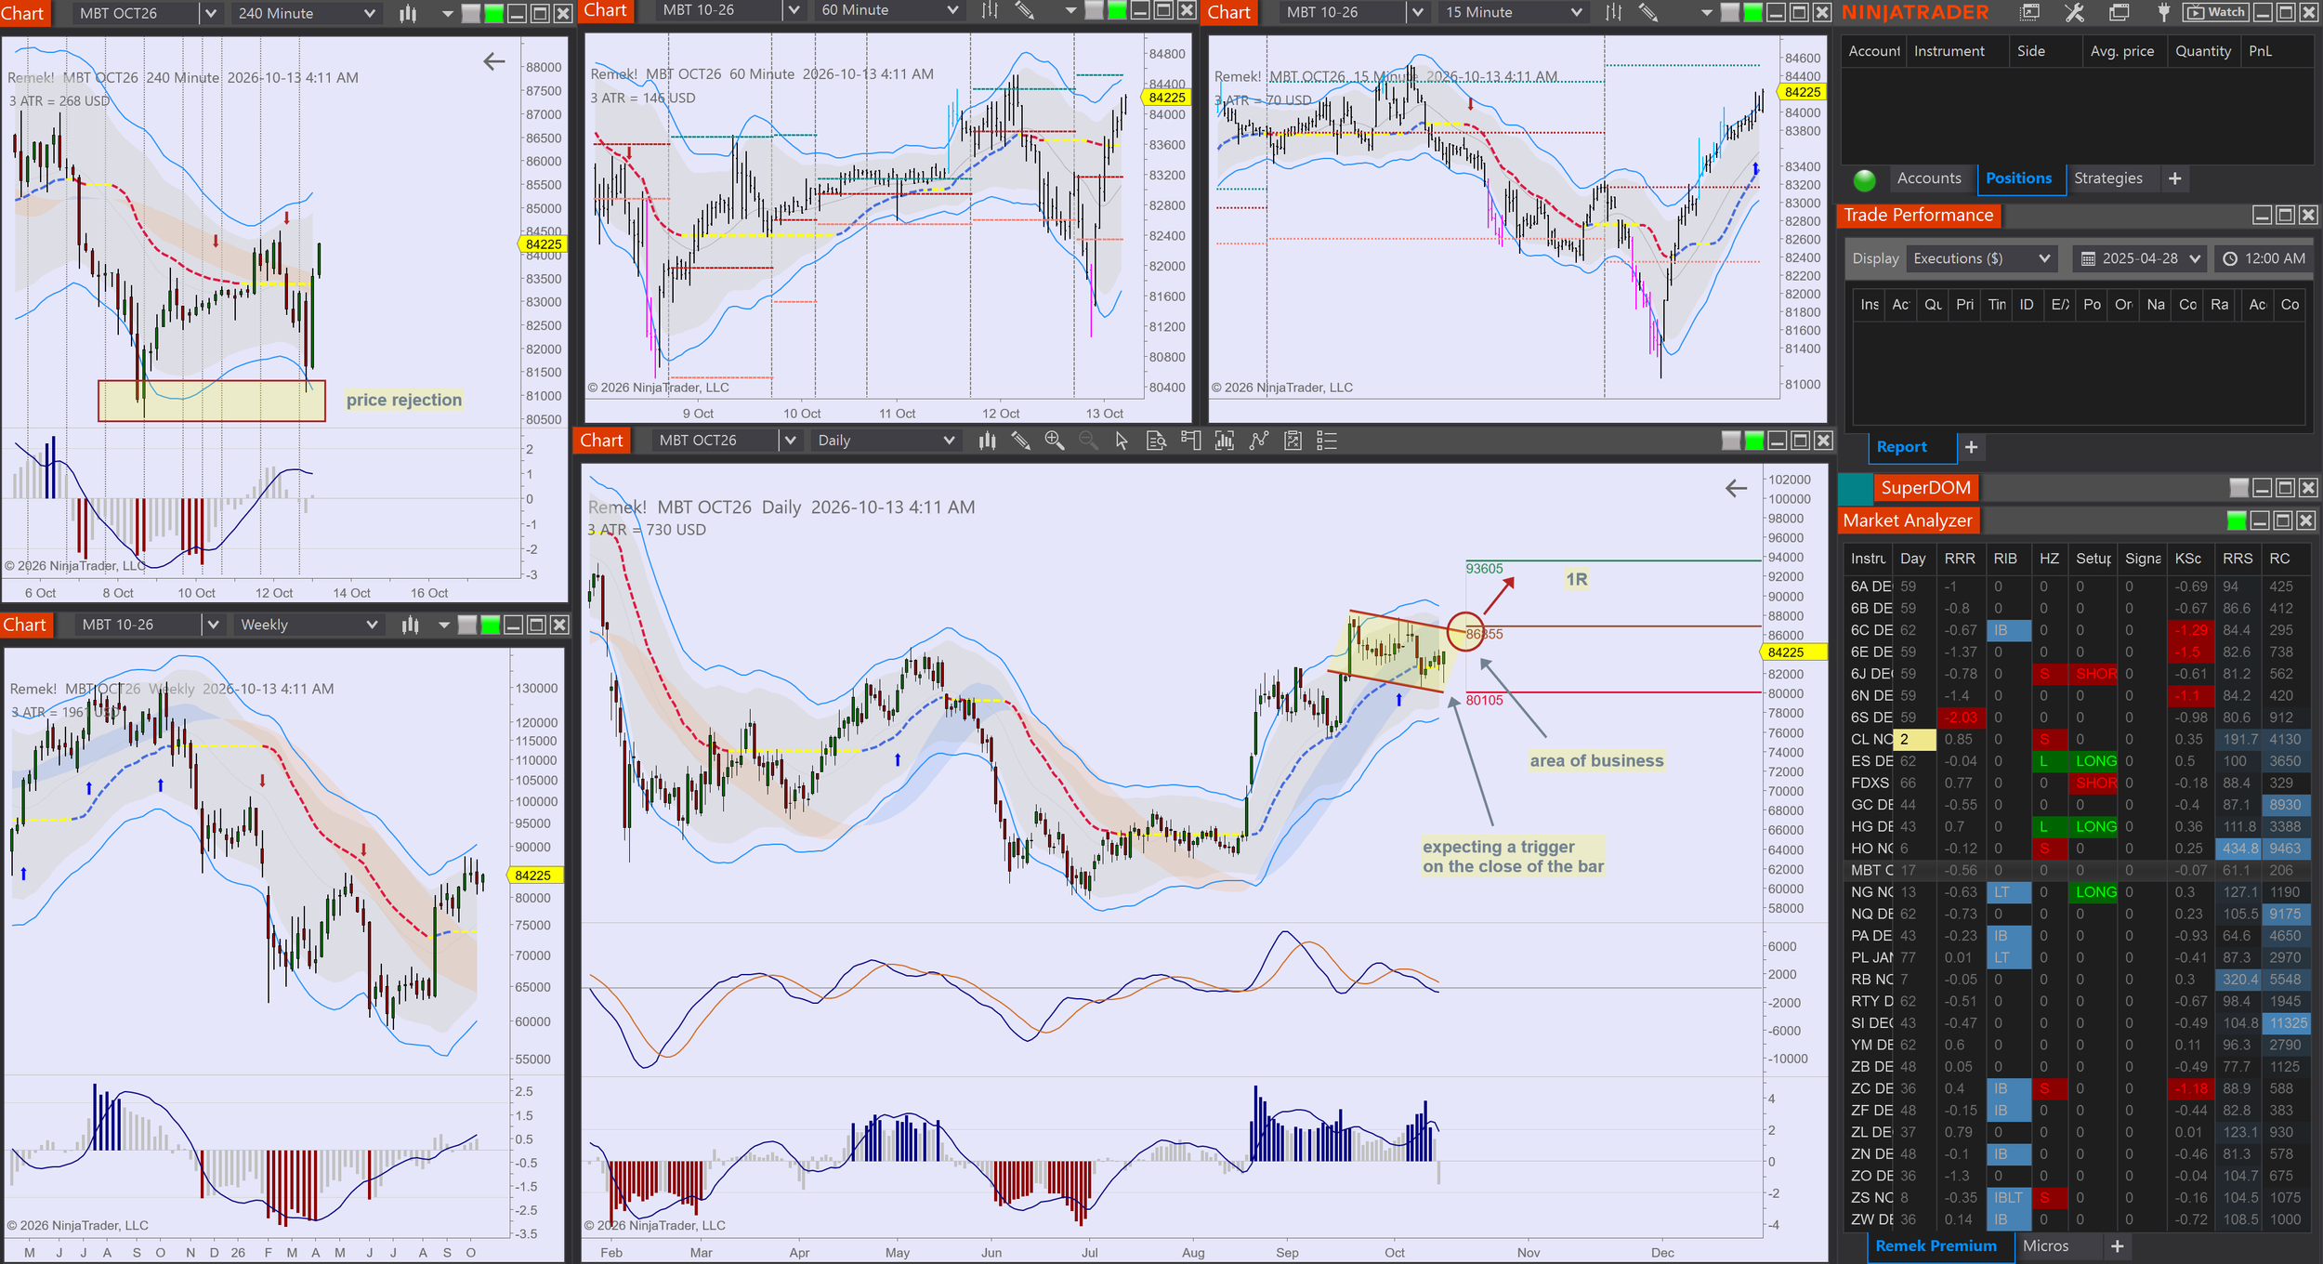Expand Executions ($) display dropdown
The width and height of the screenshot is (2323, 1264).
(x=1981, y=258)
